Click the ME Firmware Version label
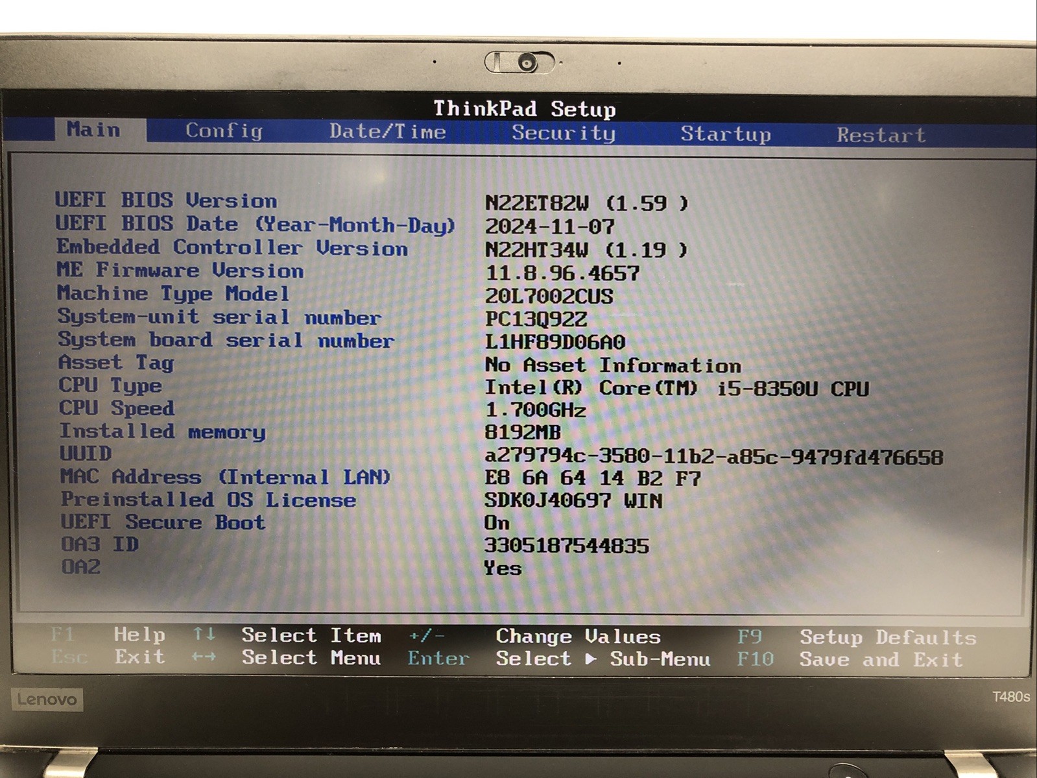This screenshot has height=778, width=1037. [x=180, y=270]
